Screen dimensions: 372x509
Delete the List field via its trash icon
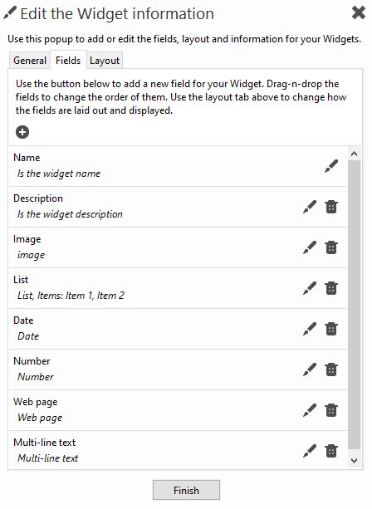331,288
